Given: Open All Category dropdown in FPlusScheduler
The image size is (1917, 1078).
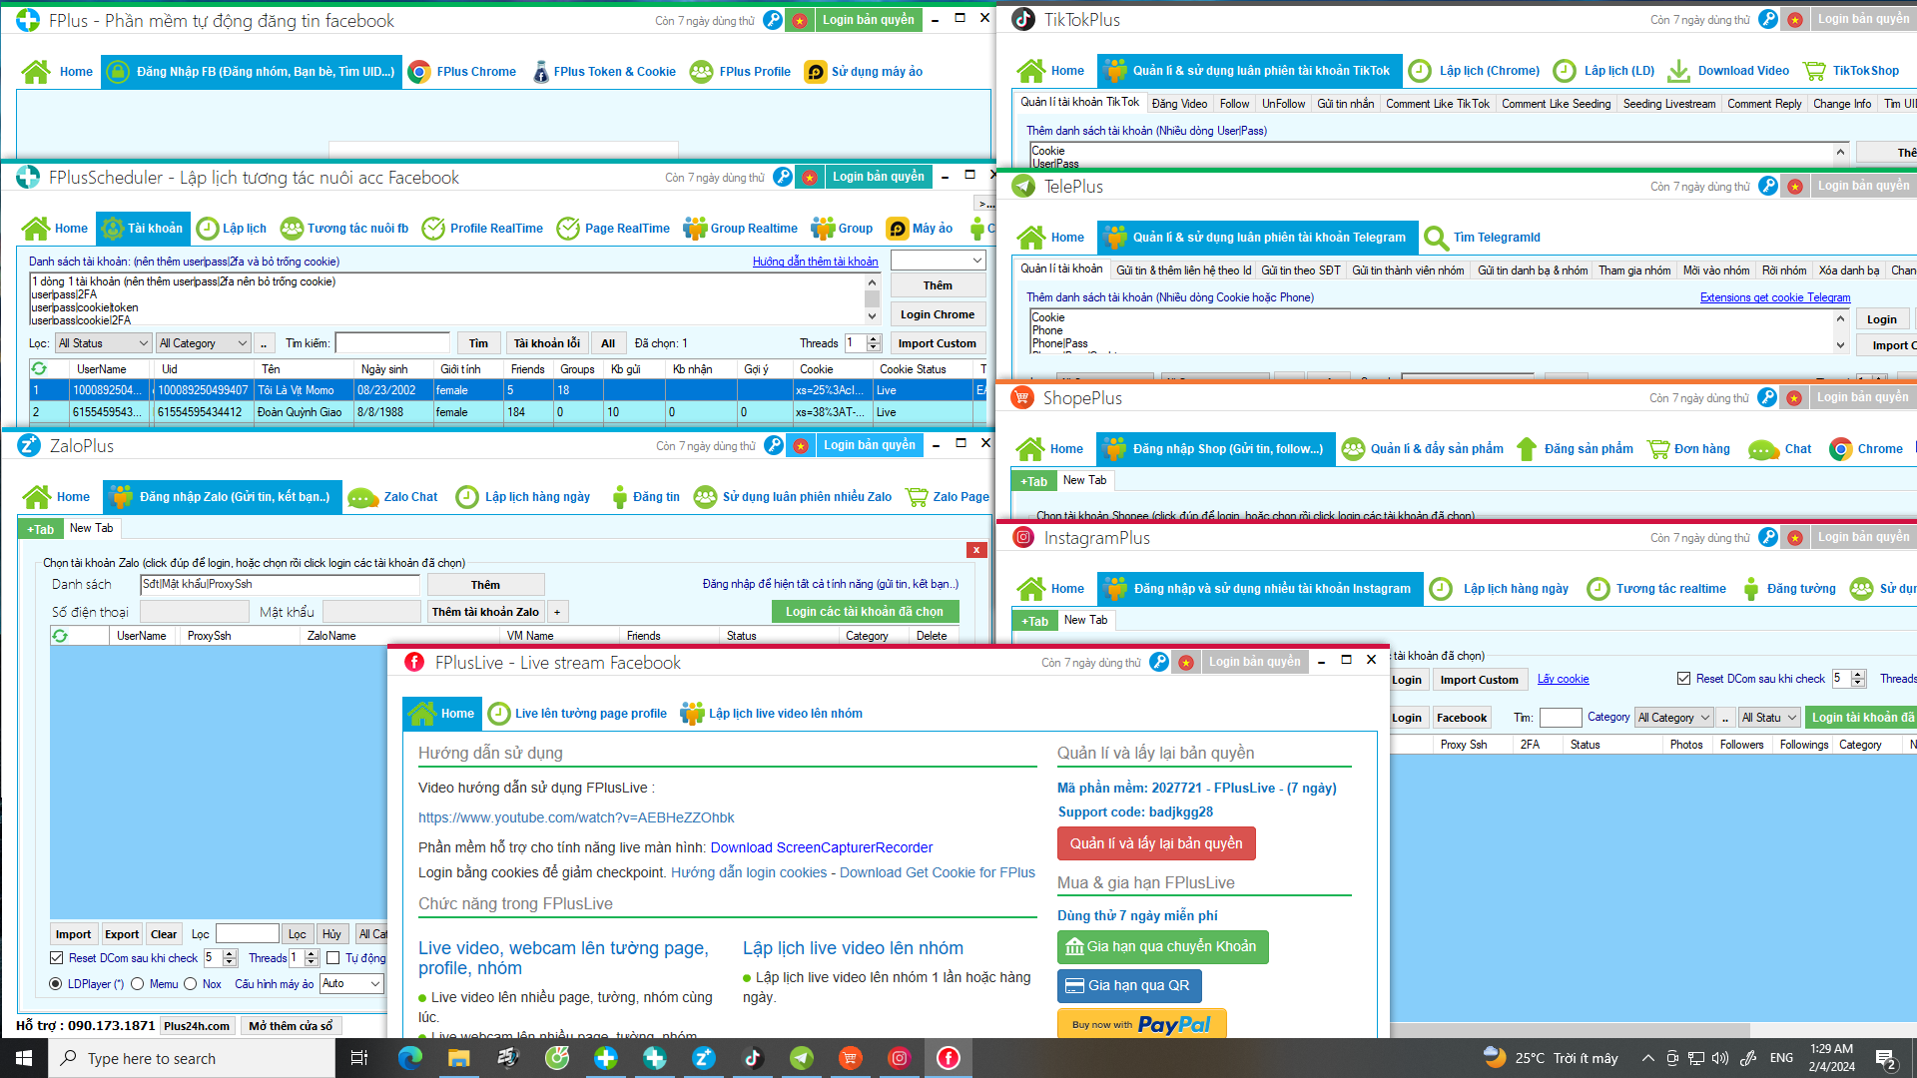Looking at the screenshot, I should [x=204, y=343].
